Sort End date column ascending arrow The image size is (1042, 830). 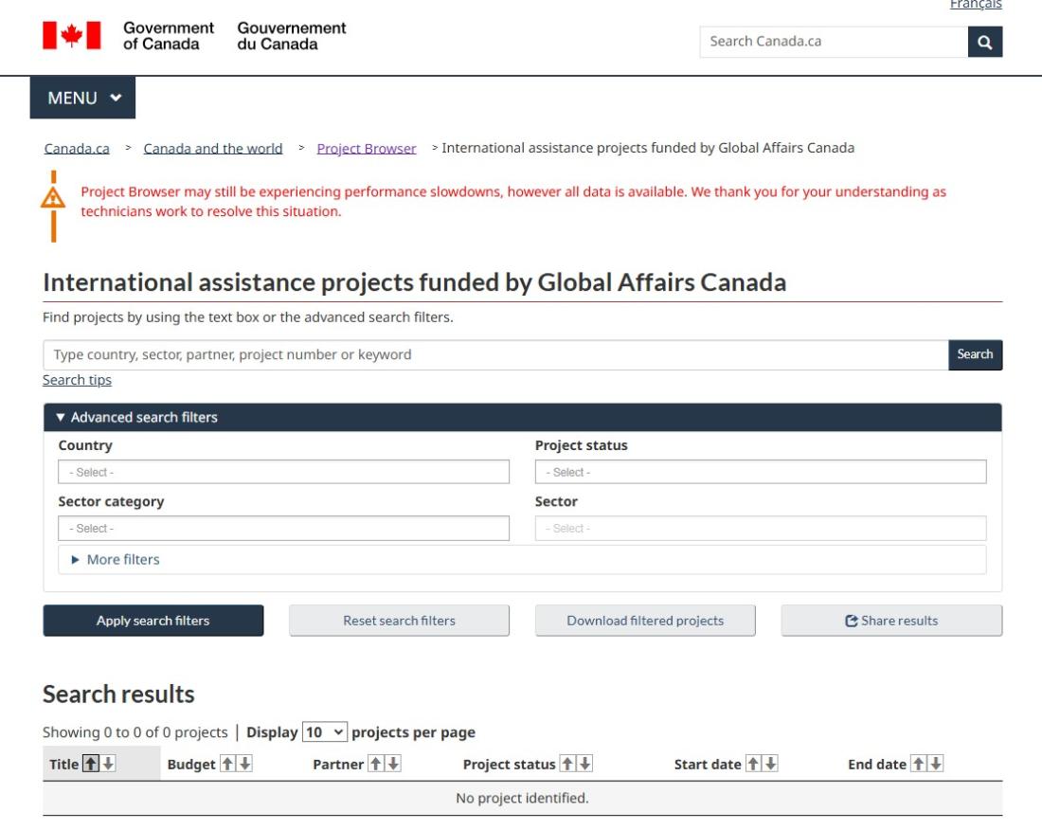(919, 764)
